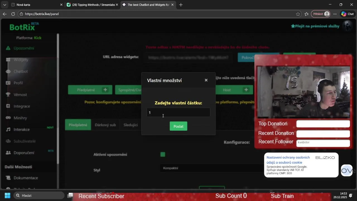Click the Top Donation field
The width and height of the screenshot is (357, 201).
[x=323, y=124]
